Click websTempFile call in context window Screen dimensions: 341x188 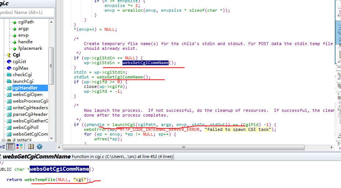40,180
